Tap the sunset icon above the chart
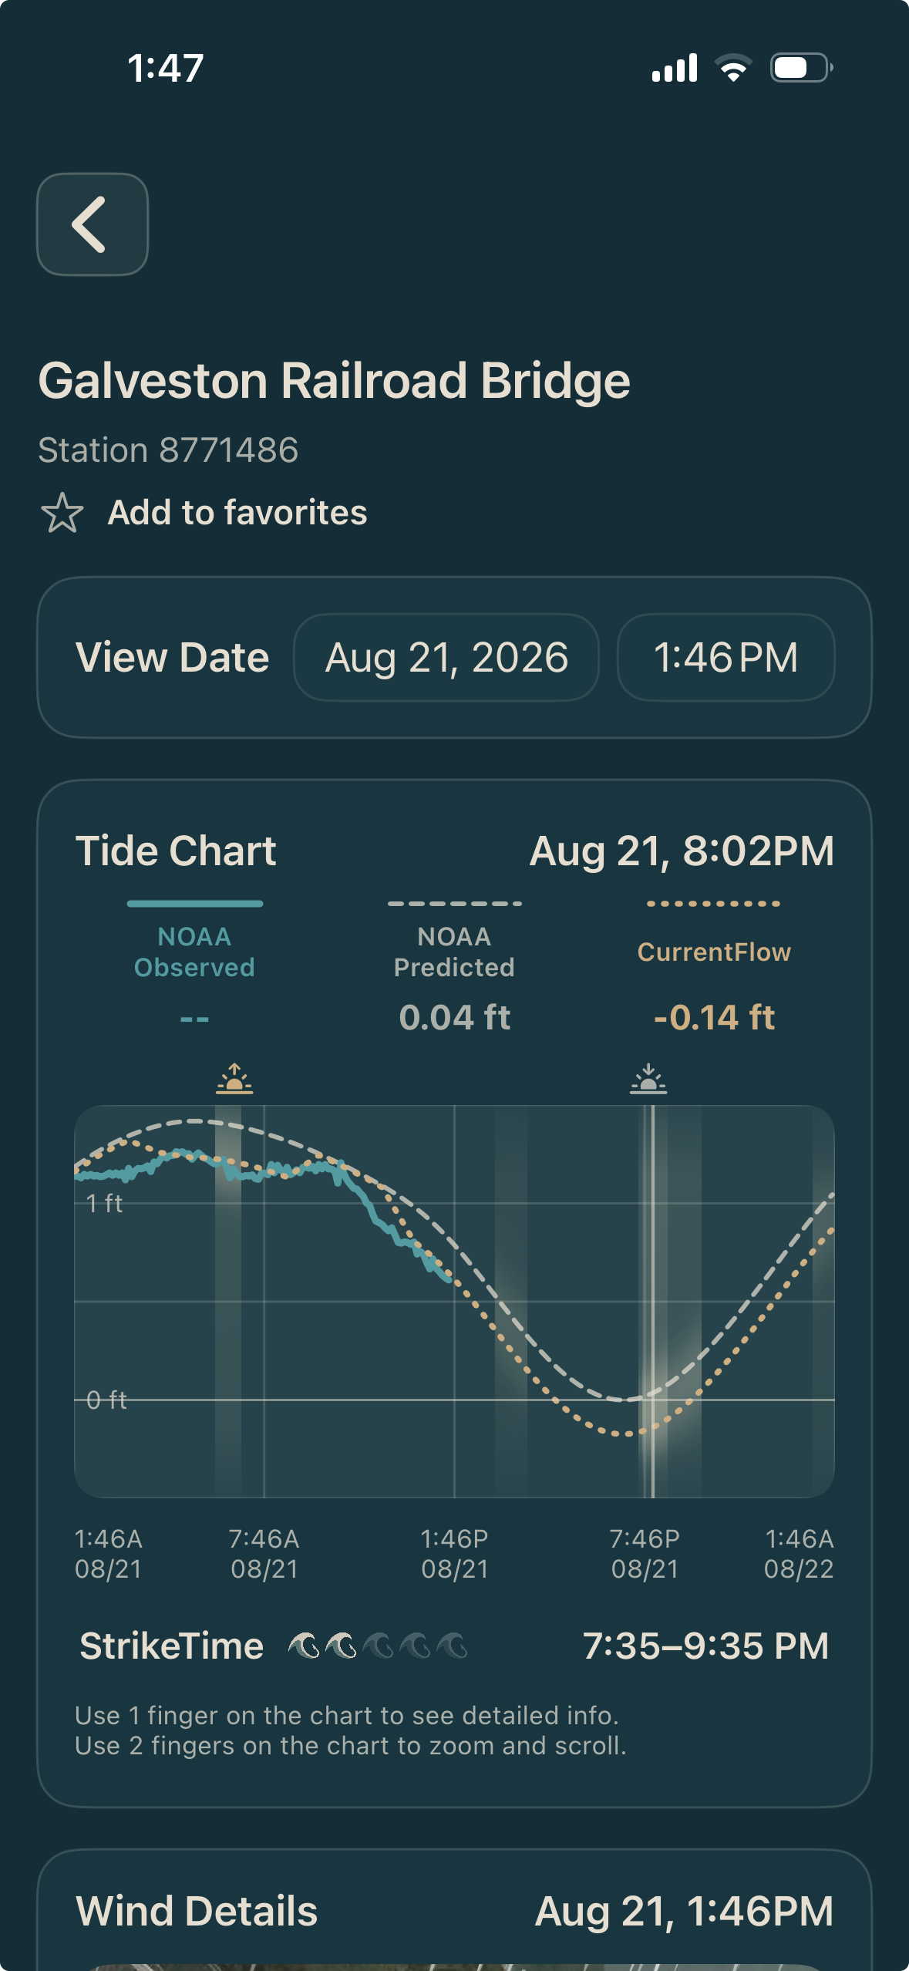Viewport: 909px width, 1971px height. coord(648,1079)
